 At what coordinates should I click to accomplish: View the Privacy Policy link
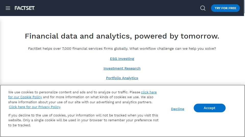34,107
